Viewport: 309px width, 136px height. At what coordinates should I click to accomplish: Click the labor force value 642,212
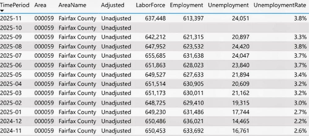[x=155, y=37]
